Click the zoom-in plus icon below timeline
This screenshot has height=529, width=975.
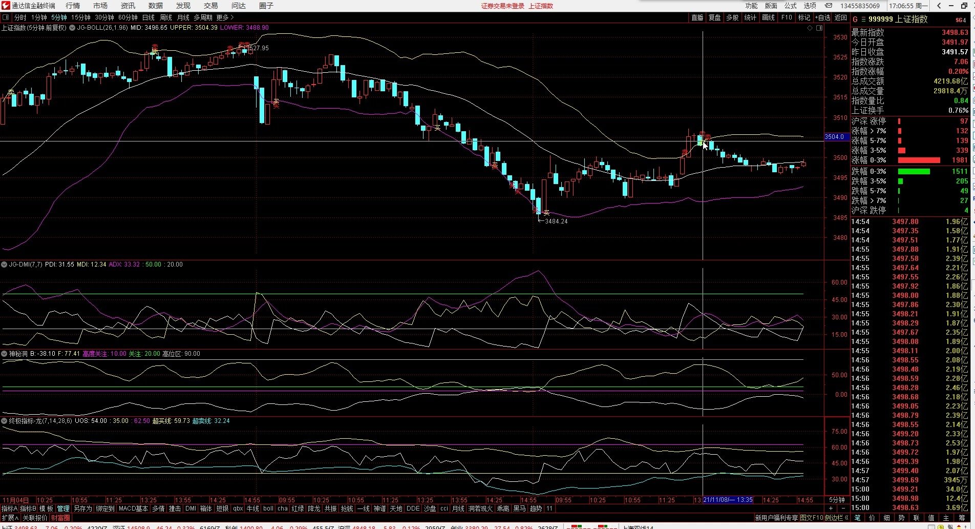tap(831, 508)
